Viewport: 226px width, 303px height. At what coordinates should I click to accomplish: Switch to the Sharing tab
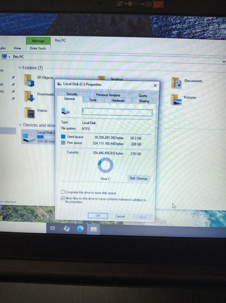144,101
